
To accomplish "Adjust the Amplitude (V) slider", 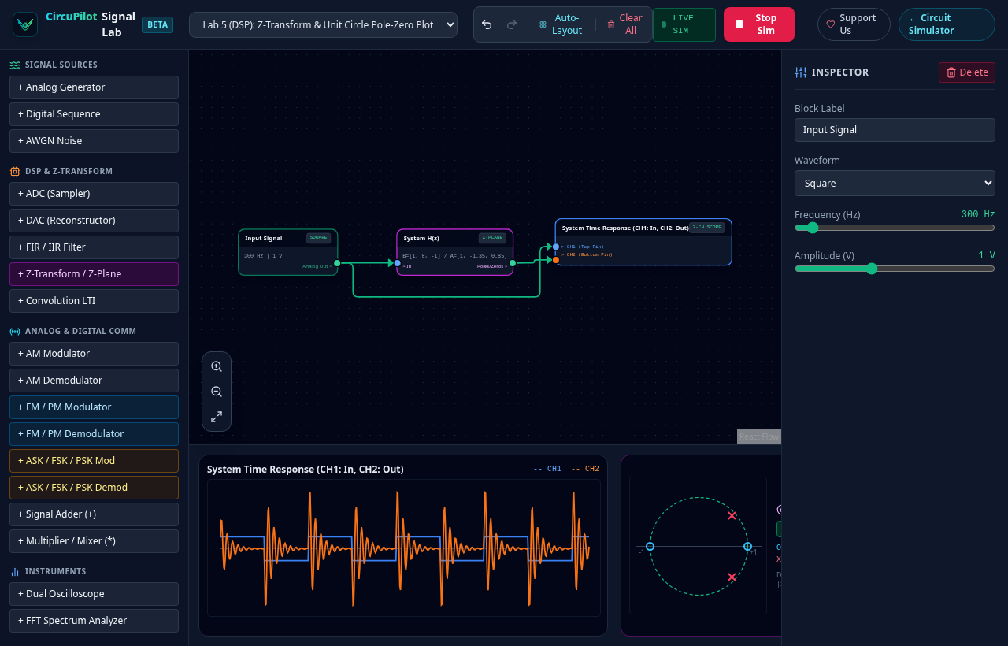I will 895,269.
